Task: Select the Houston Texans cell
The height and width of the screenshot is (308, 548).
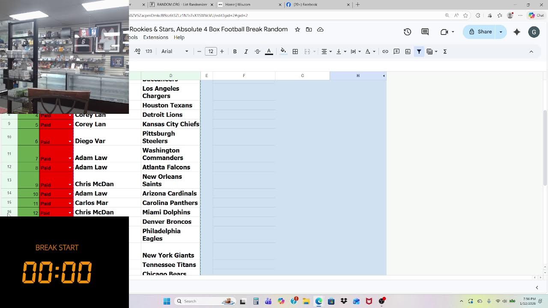Action: (x=171, y=105)
